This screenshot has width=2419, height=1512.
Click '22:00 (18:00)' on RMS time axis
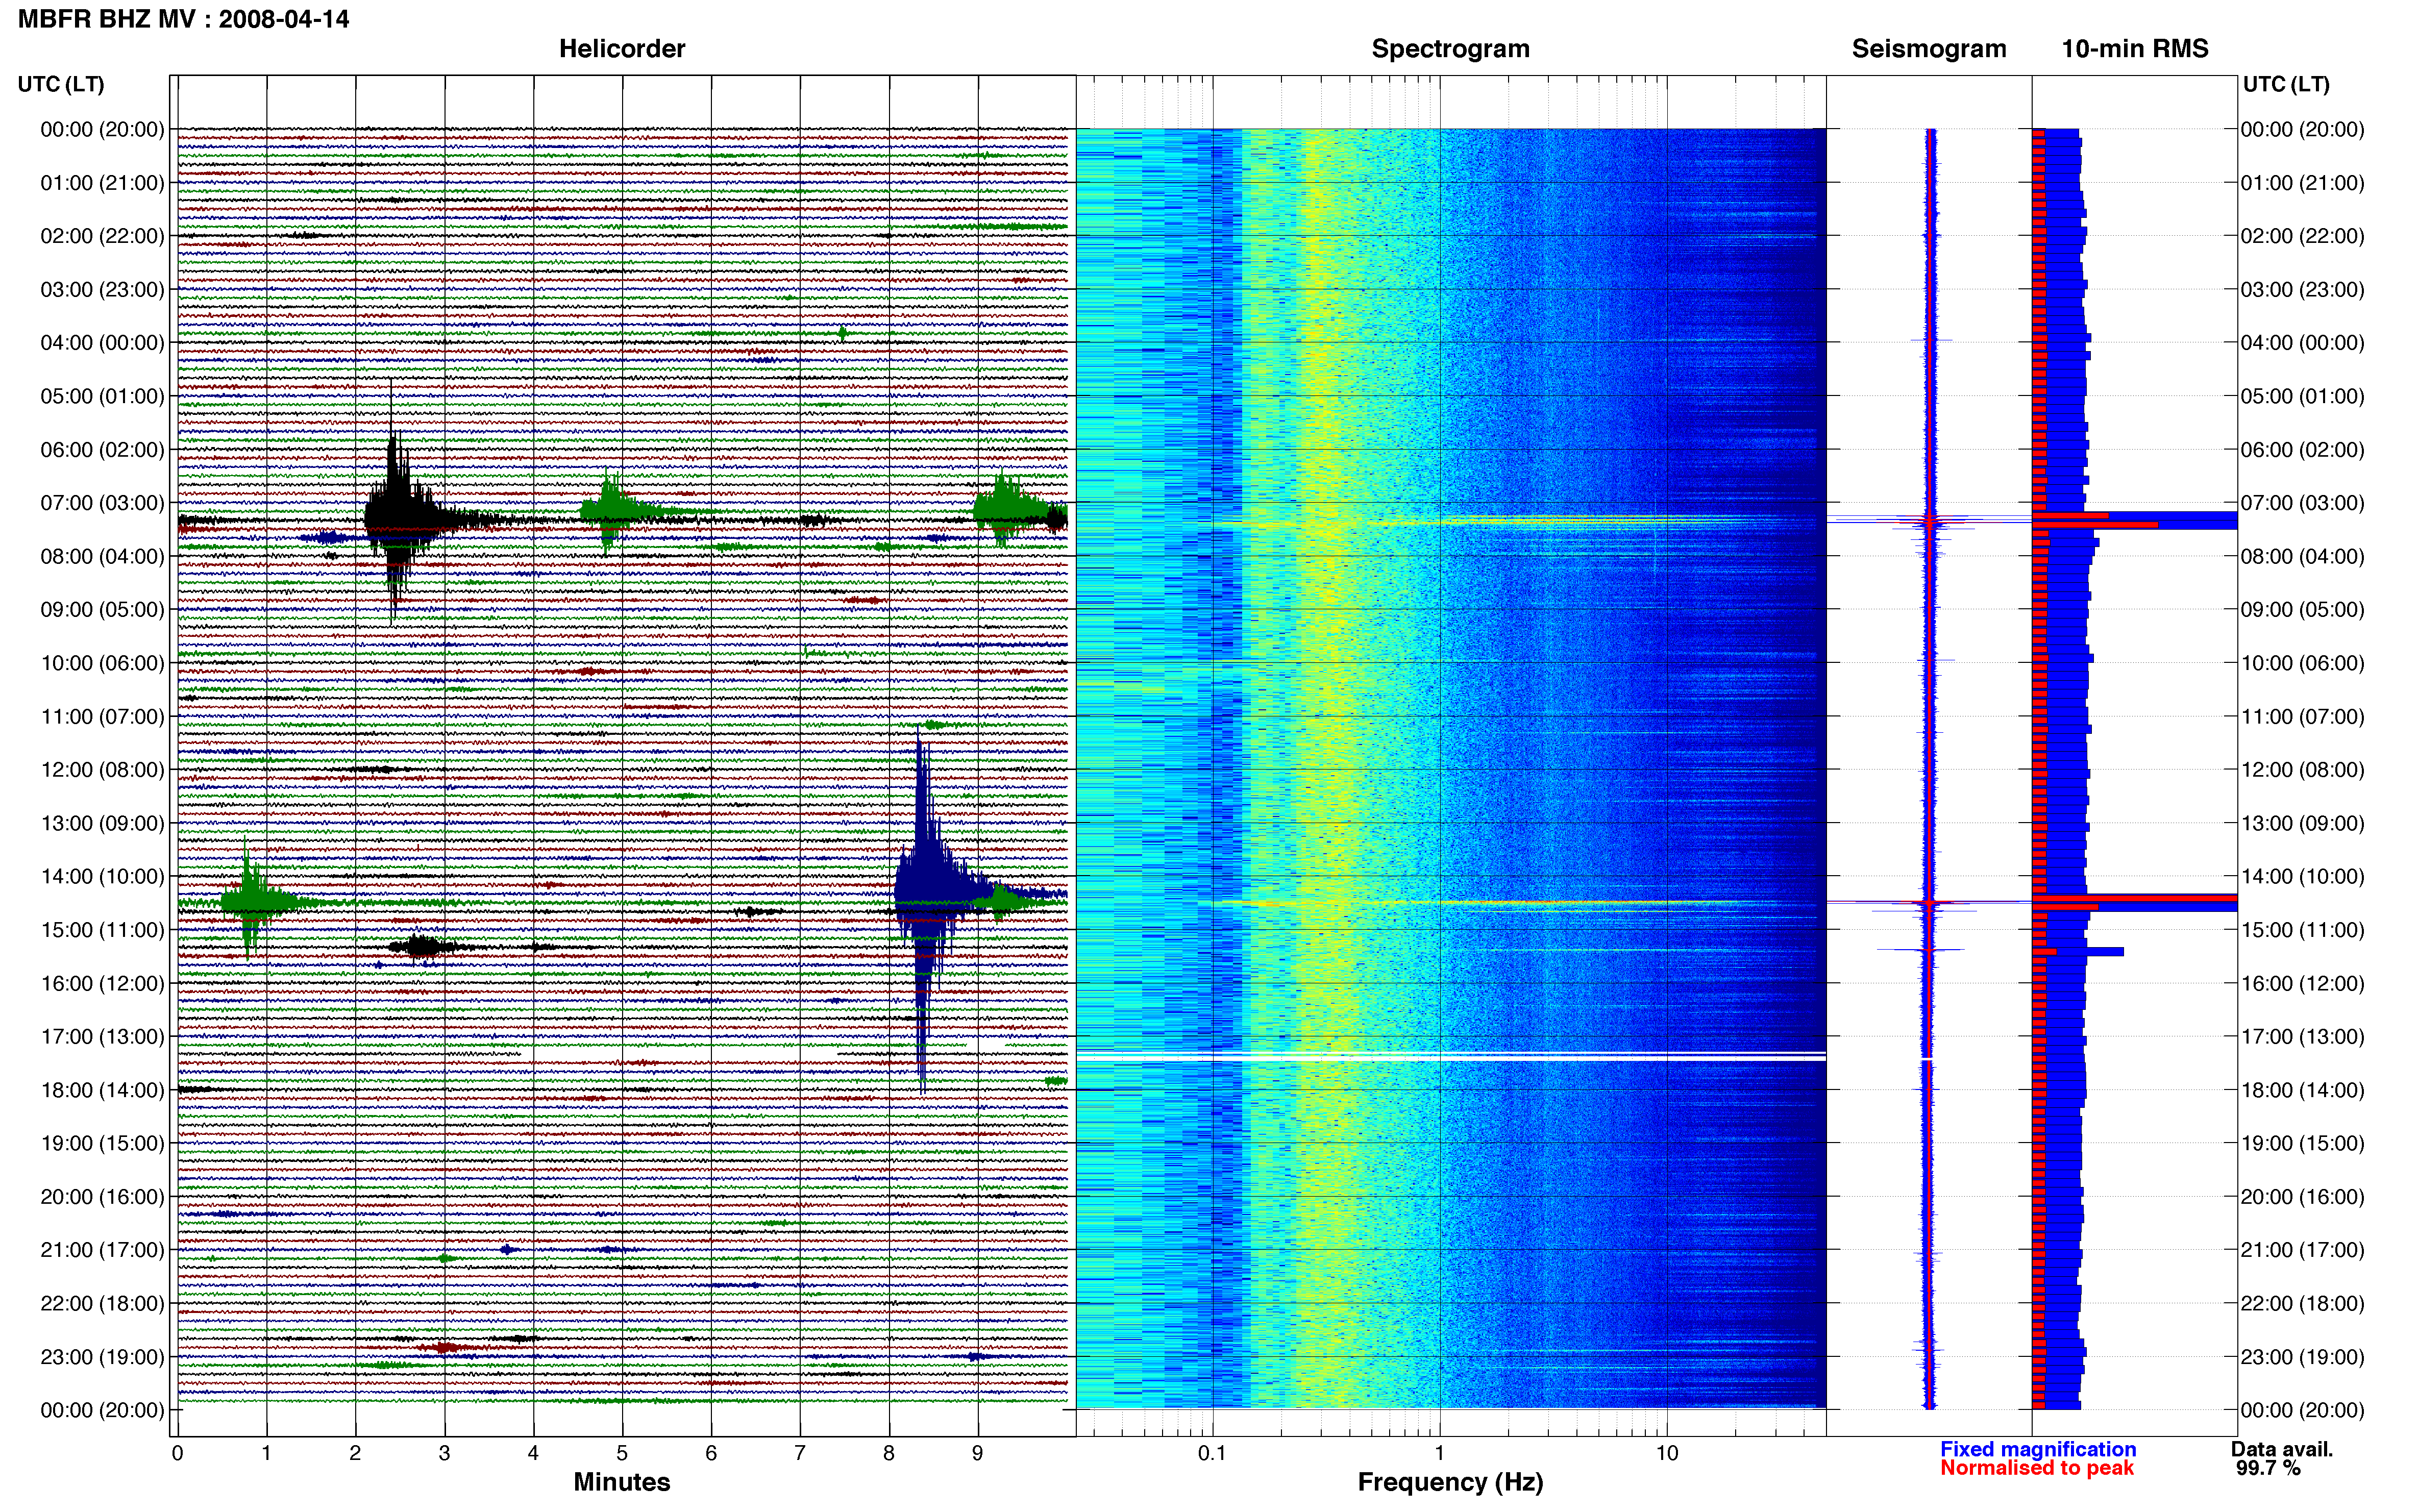[2302, 1304]
